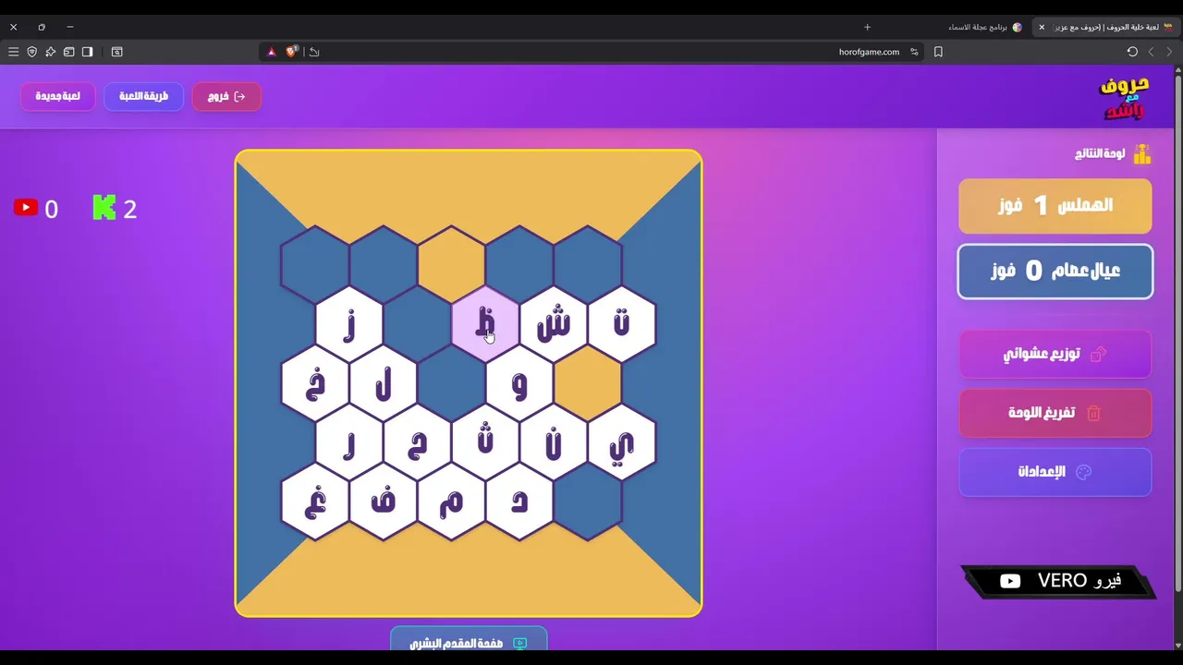Click the حروف مع باشه game logo
Viewport: 1183px width, 665px height.
tap(1123, 97)
